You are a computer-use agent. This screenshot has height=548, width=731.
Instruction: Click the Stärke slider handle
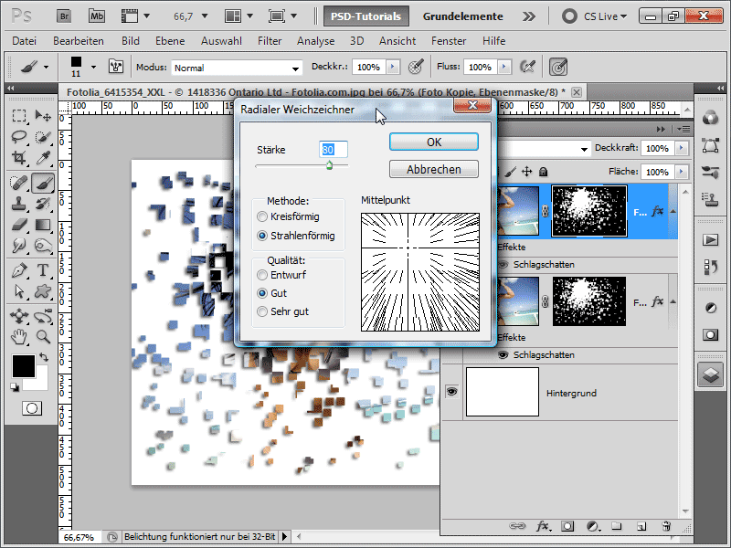(329, 165)
